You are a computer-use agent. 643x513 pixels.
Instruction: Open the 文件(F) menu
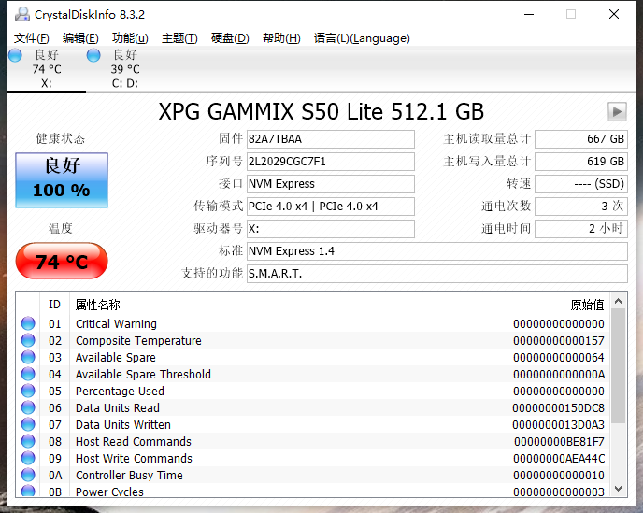click(x=32, y=38)
